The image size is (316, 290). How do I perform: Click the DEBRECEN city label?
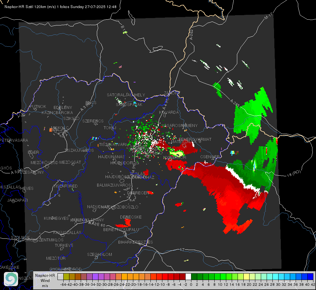click(138, 193)
